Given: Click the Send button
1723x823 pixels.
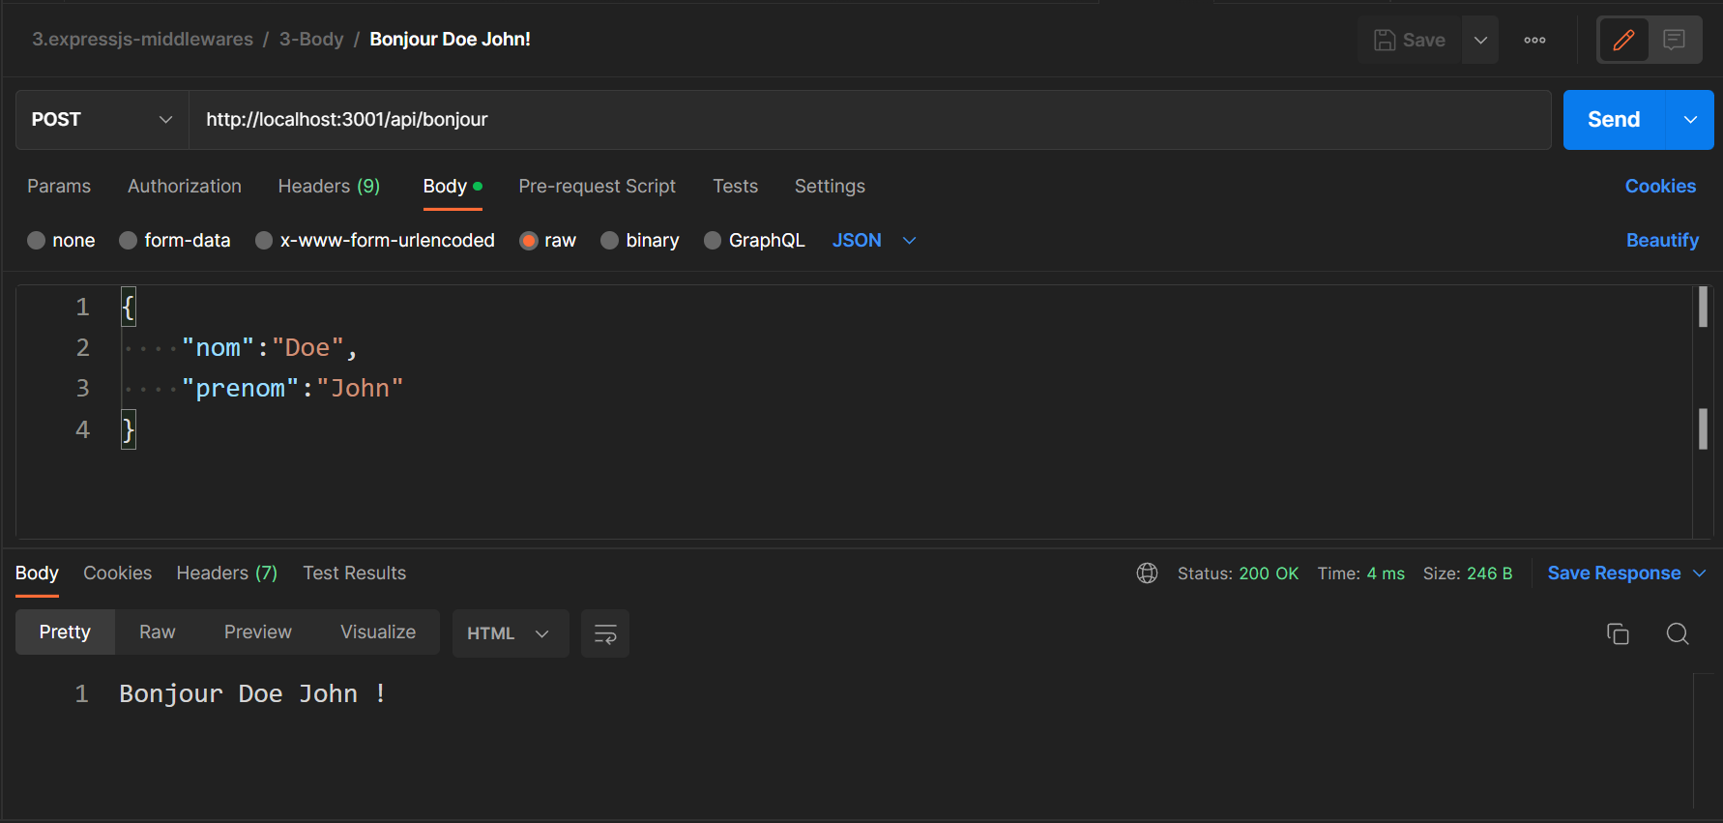Looking at the screenshot, I should (1614, 120).
